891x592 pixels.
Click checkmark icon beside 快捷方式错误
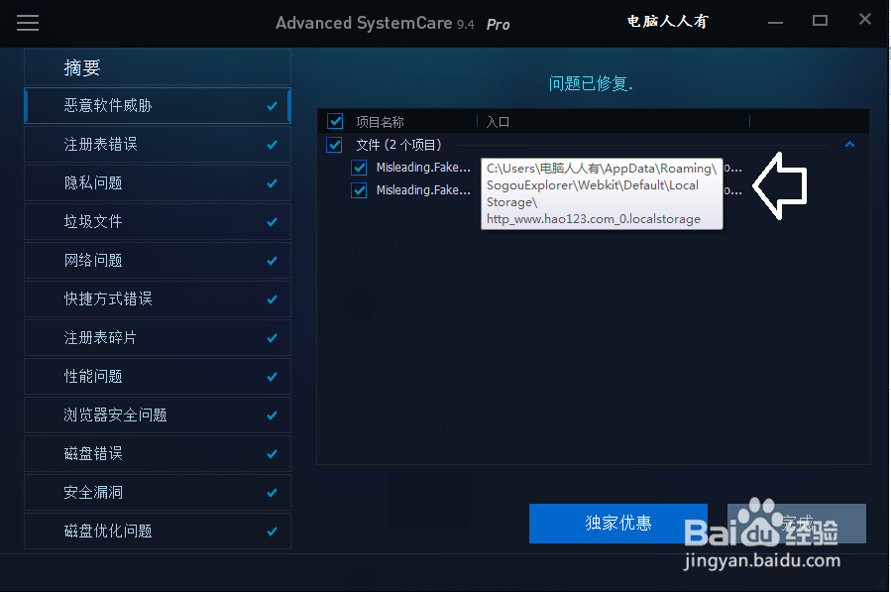pos(273,299)
